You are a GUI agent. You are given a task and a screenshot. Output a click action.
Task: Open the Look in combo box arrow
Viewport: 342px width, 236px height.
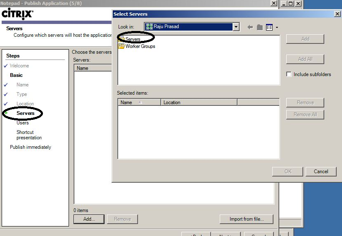point(236,27)
